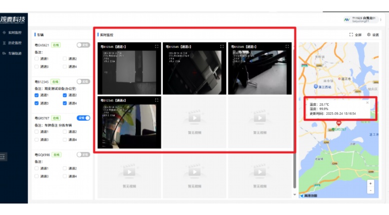Uncheck 通道4 under vehicle 粤B12345
The image size is (389, 215).
[x=65, y=103]
